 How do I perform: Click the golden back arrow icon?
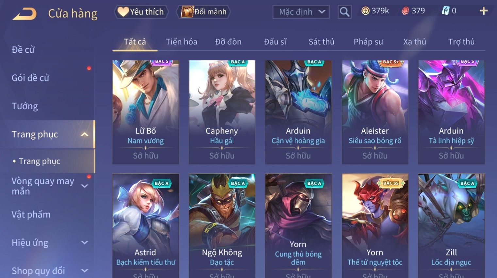25,14
